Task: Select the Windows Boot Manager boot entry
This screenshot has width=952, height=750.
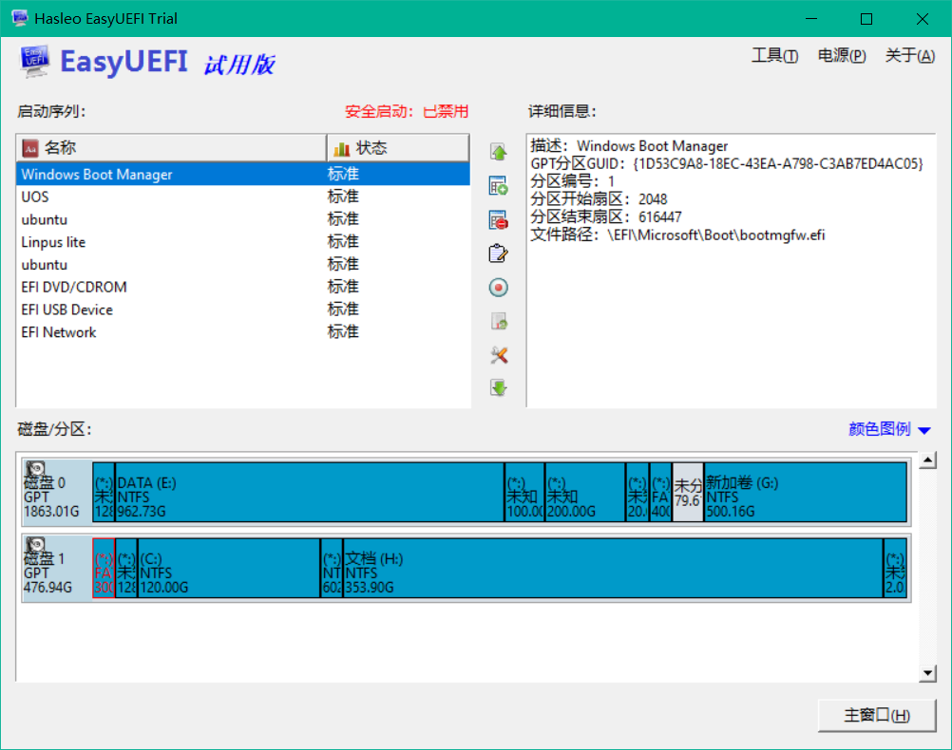Action: (243, 174)
